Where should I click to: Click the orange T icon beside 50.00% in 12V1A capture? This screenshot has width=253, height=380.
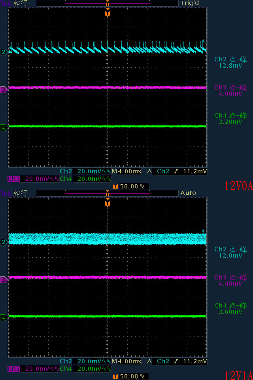[x=115, y=376]
